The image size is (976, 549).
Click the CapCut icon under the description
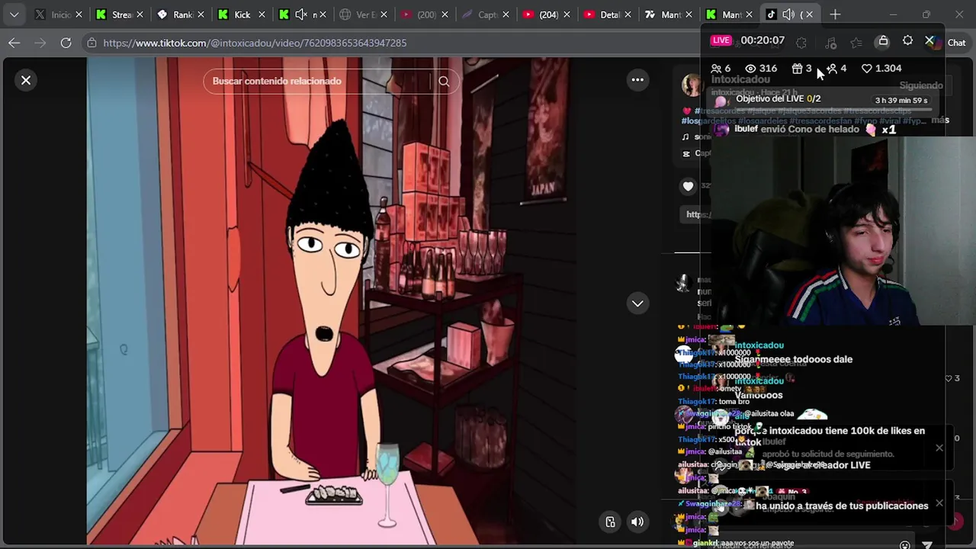coord(686,153)
